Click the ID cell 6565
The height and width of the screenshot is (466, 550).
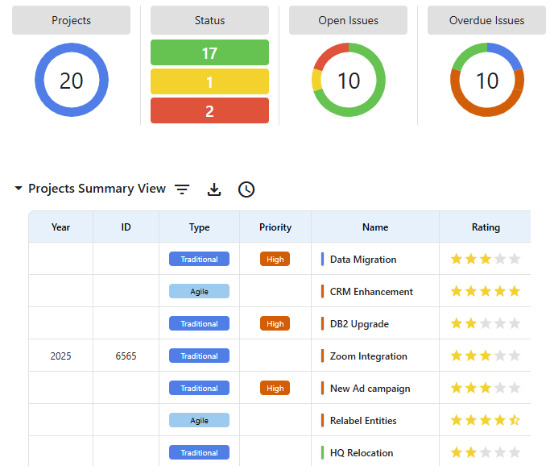pos(126,356)
